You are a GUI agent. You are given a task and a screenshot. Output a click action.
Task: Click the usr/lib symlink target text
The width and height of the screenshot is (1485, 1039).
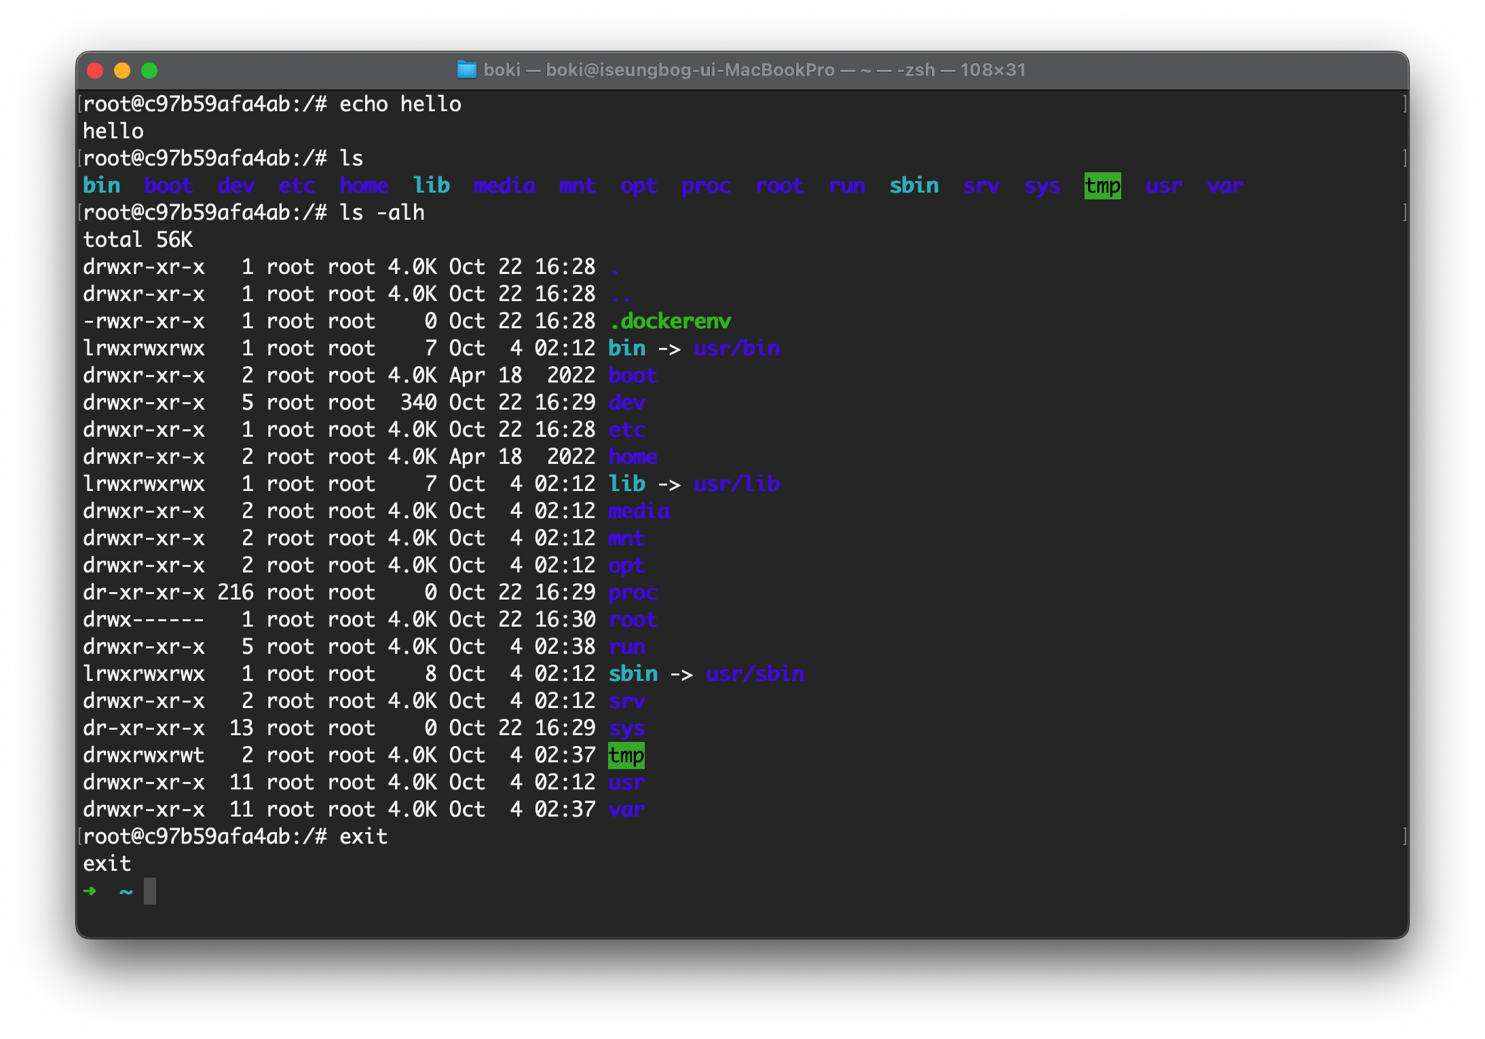point(736,484)
